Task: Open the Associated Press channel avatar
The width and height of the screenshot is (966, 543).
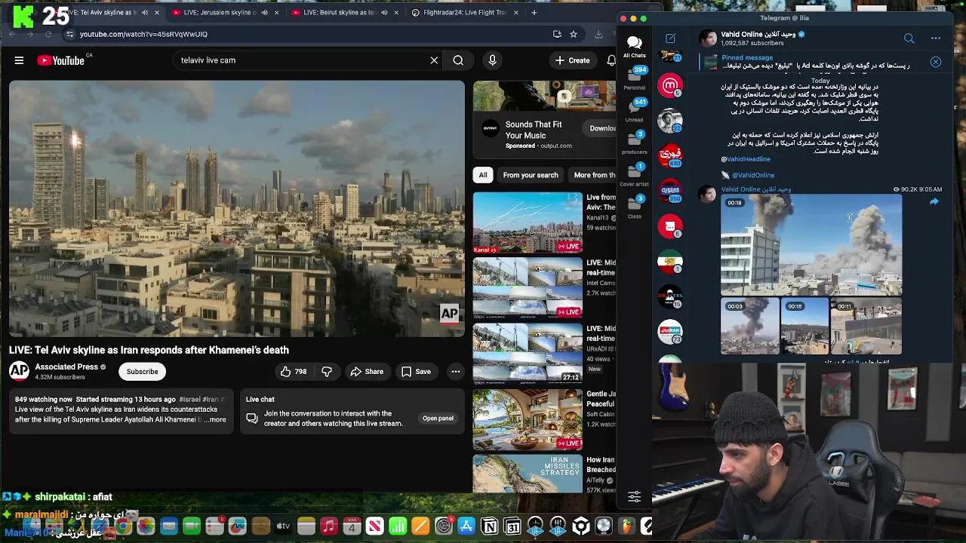Action: [x=19, y=371]
